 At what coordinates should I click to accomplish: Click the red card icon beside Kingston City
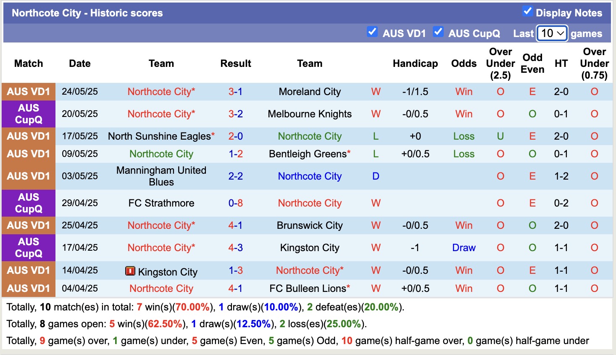[x=130, y=271]
